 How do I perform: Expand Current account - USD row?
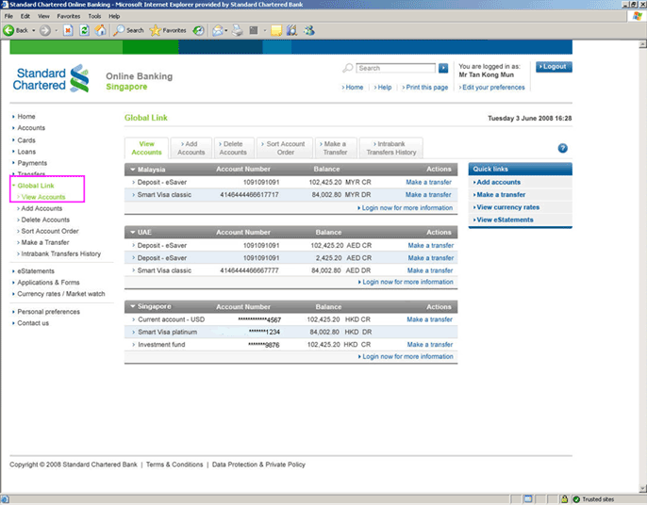tap(133, 319)
